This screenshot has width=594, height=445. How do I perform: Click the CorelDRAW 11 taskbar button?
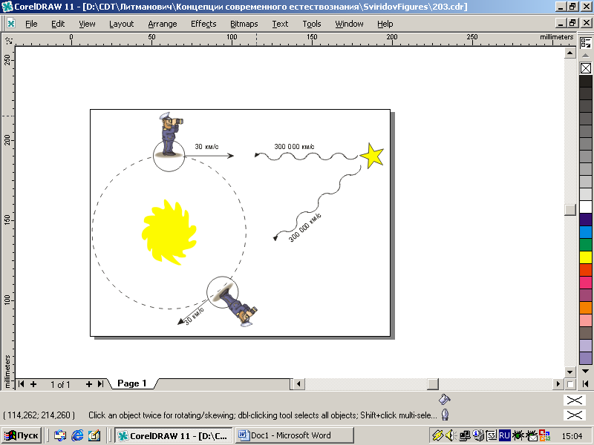(x=174, y=435)
